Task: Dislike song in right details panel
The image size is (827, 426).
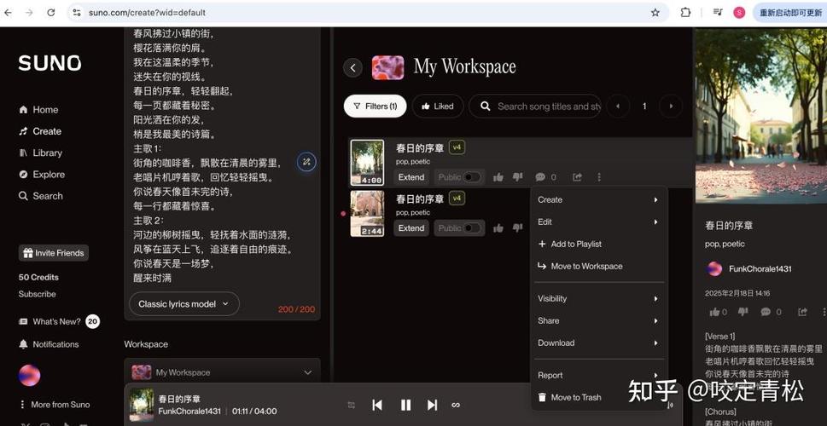Action: 743,312
